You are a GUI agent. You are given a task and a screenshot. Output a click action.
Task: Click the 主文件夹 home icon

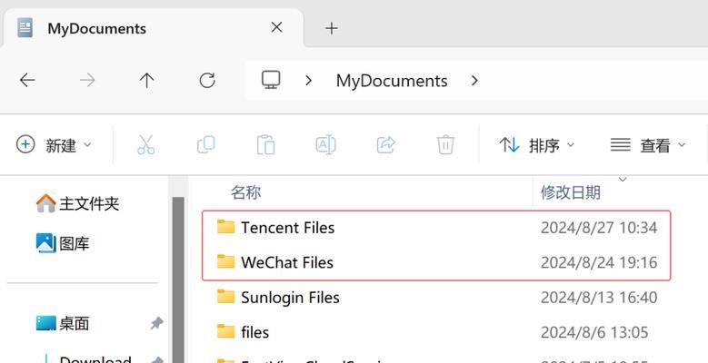pyautogui.click(x=45, y=203)
